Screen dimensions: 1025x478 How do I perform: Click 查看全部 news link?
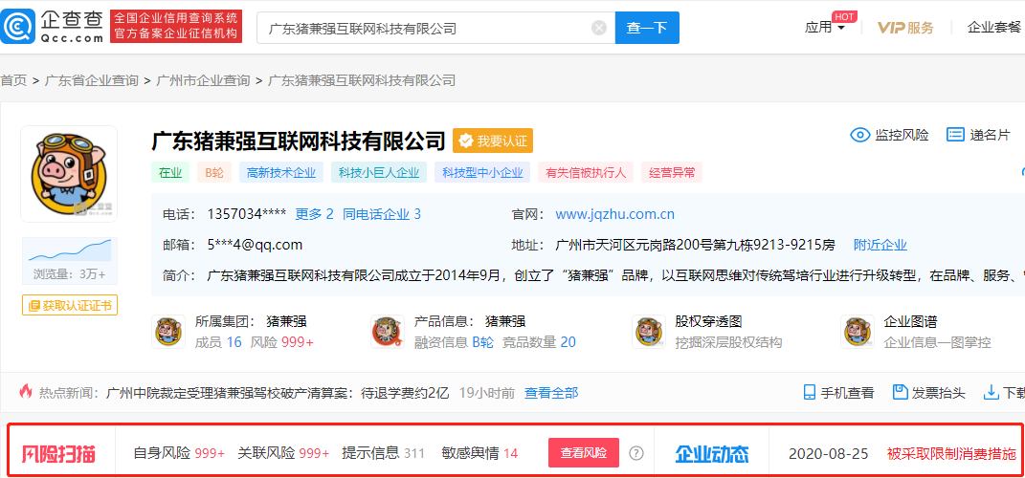(551, 393)
